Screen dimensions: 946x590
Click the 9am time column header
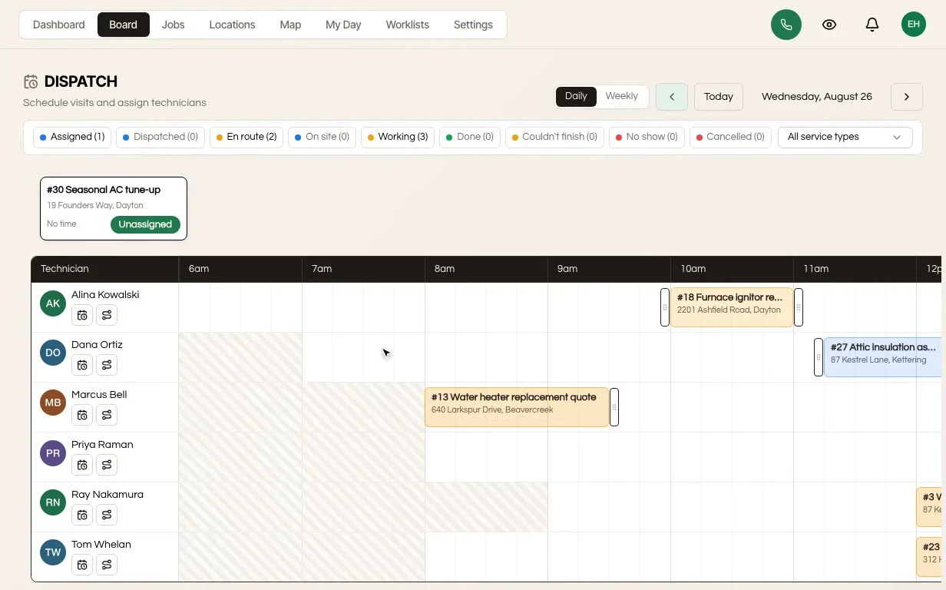[609, 269]
